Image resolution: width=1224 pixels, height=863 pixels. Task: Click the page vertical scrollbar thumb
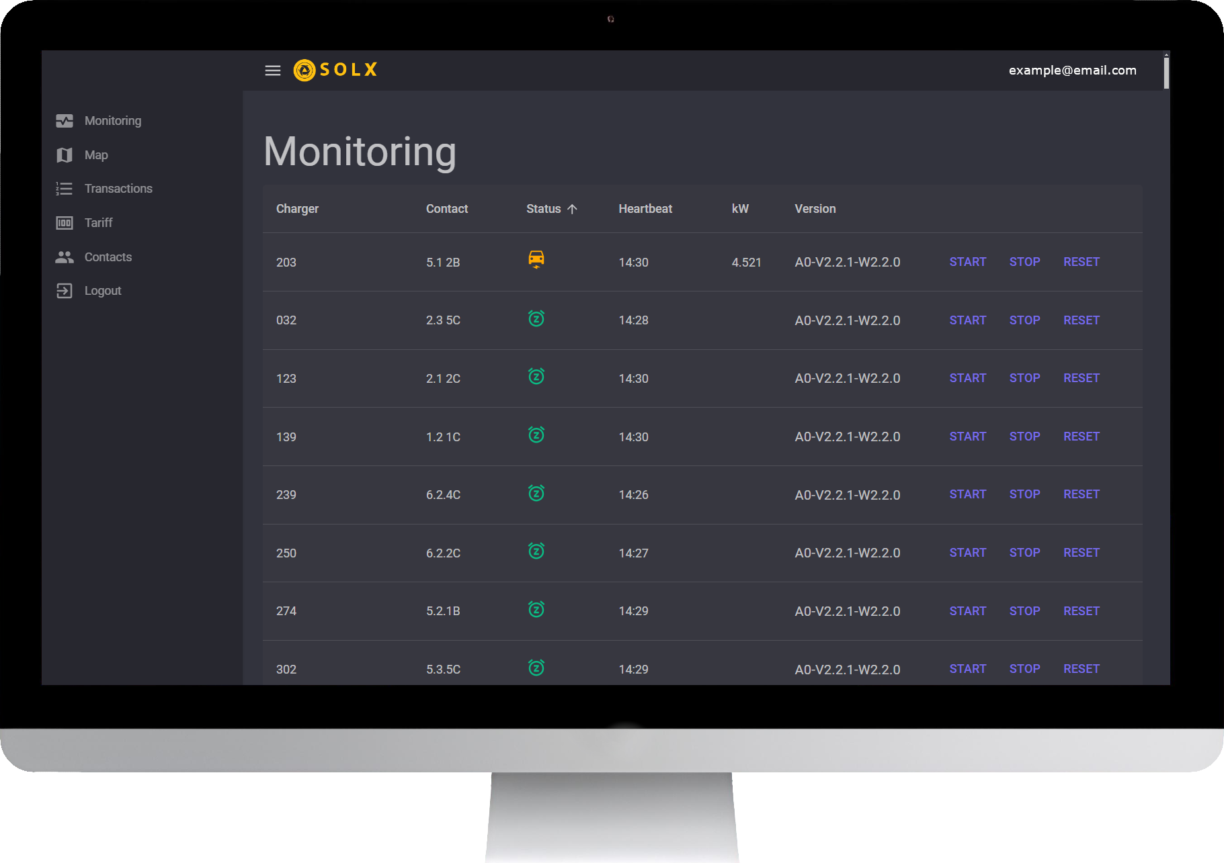pyautogui.click(x=1166, y=73)
